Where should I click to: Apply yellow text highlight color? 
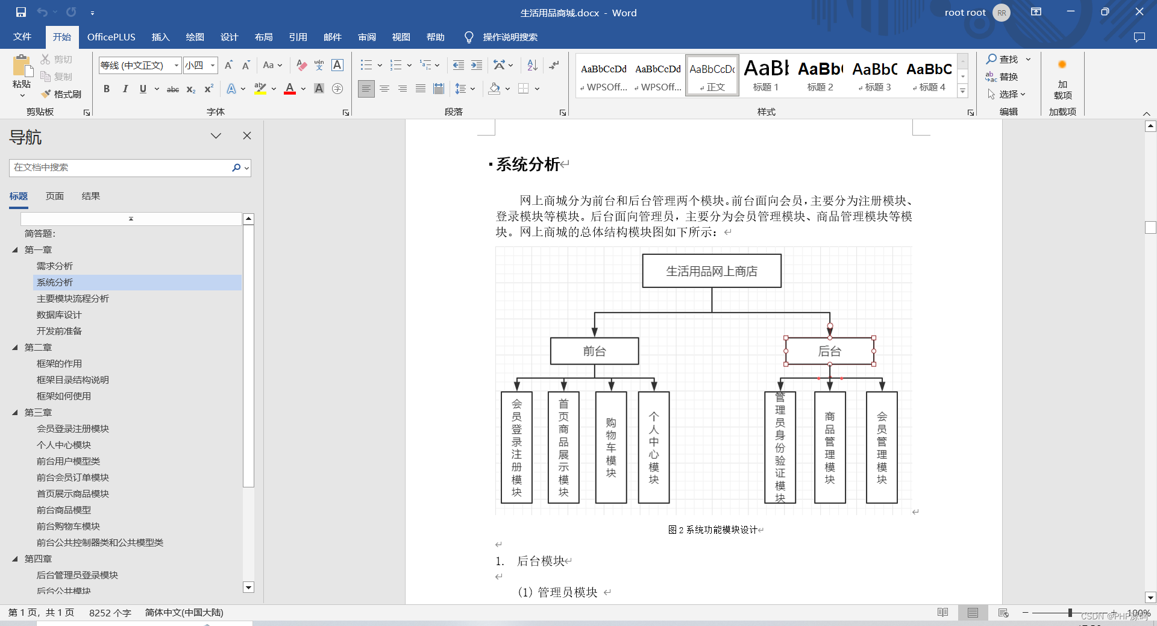point(260,89)
